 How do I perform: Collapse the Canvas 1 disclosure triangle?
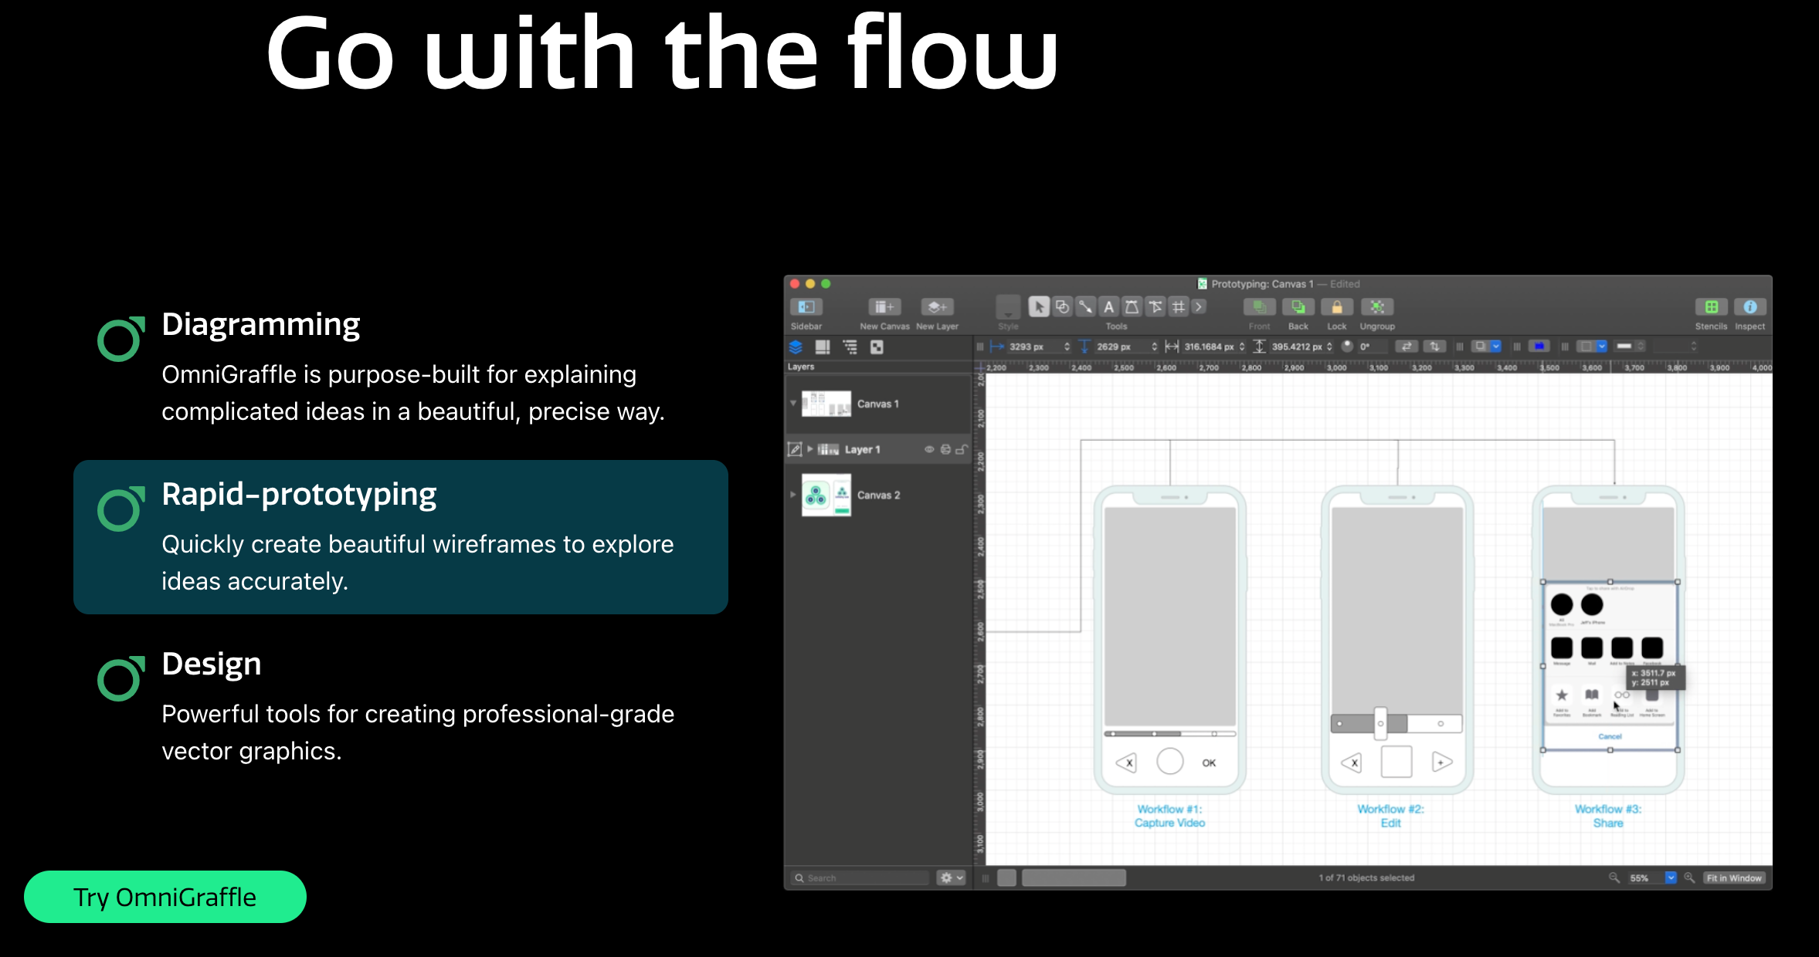tap(792, 403)
